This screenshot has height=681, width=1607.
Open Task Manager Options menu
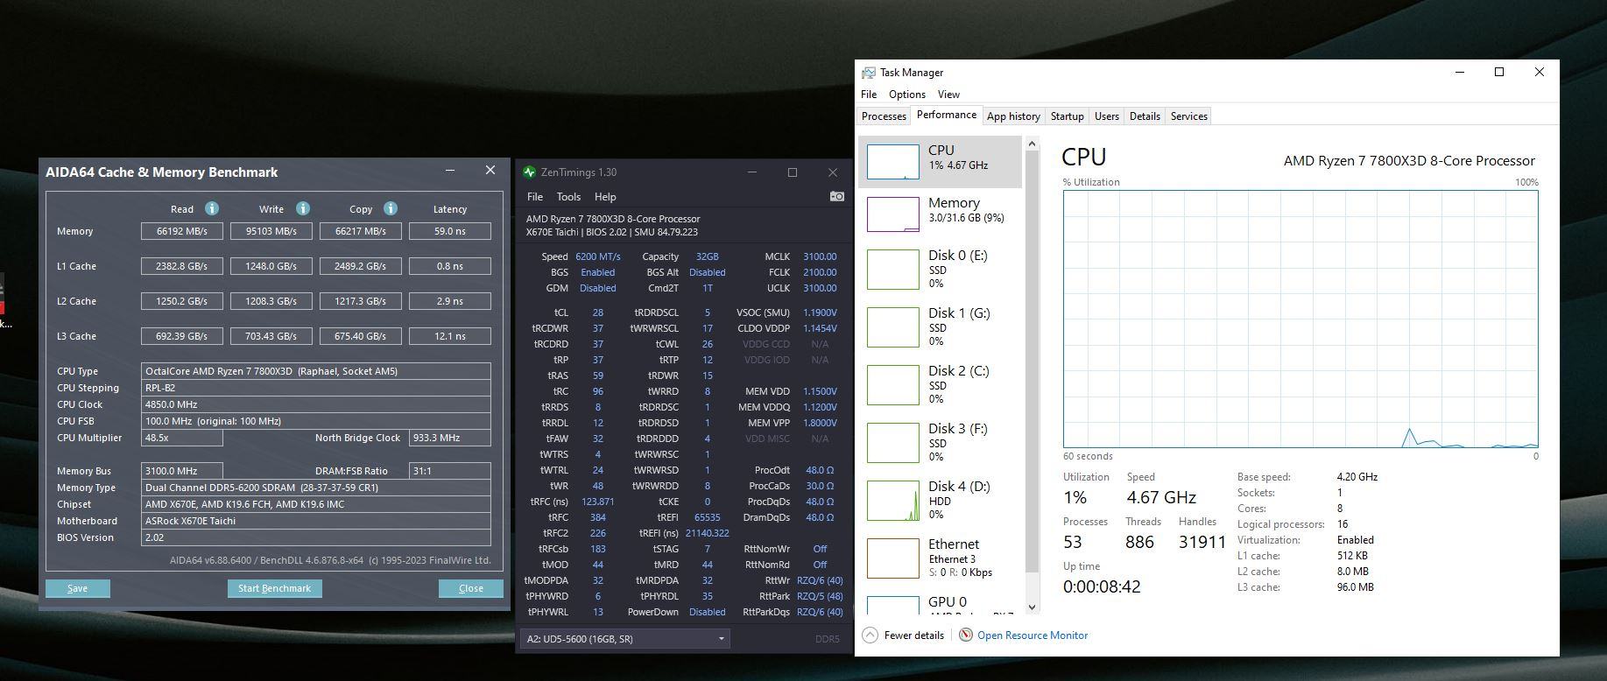907,95
